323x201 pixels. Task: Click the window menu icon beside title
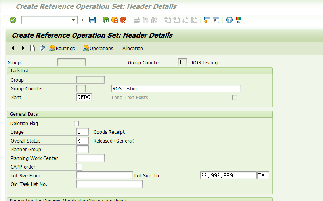point(8,7)
